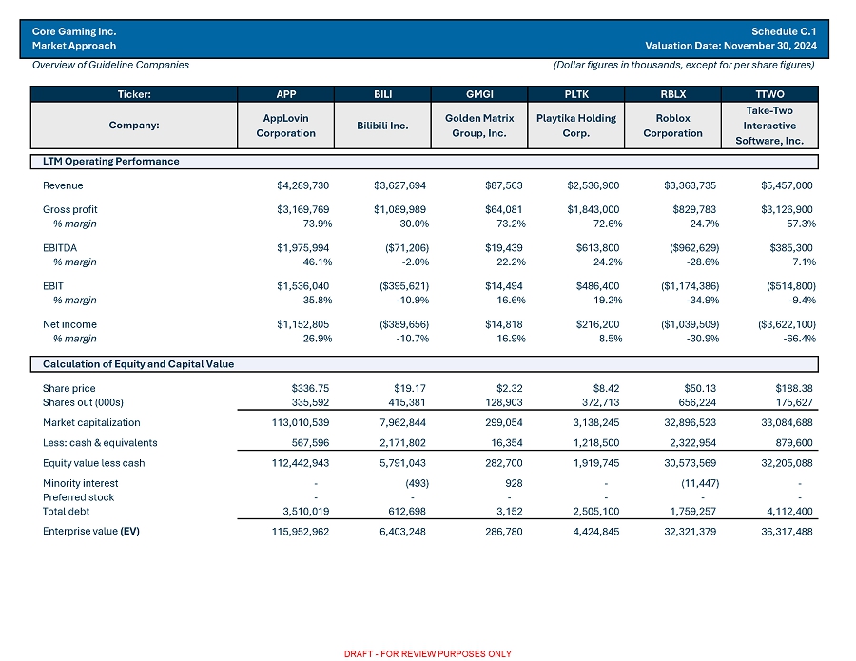856x661 pixels.
Task: Click RBLX EBITDA value ($962,629)
Action: 694,248
